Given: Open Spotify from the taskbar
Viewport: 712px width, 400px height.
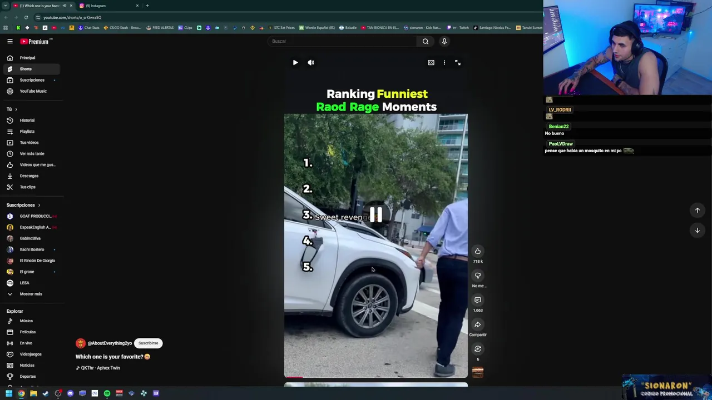Looking at the screenshot, I should pyautogui.click(x=107, y=393).
